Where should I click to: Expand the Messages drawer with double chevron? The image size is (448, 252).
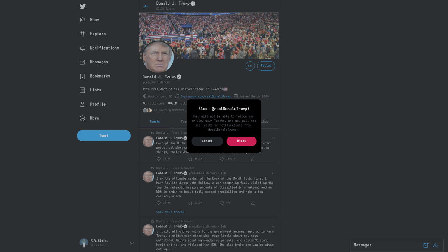(x=435, y=245)
